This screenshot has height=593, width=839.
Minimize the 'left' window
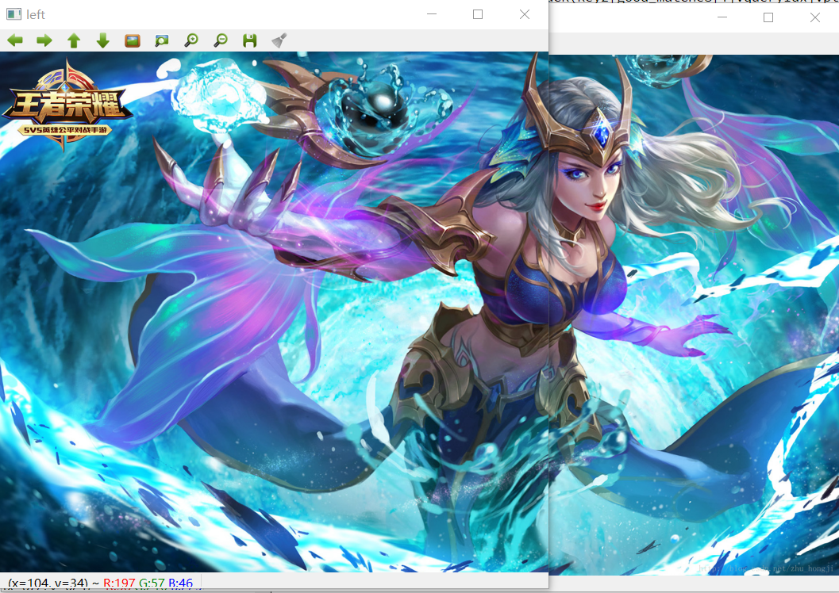(432, 14)
